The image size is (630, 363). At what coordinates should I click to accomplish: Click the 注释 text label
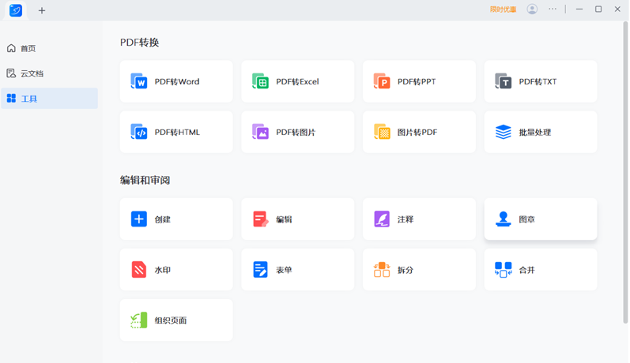coord(406,219)
